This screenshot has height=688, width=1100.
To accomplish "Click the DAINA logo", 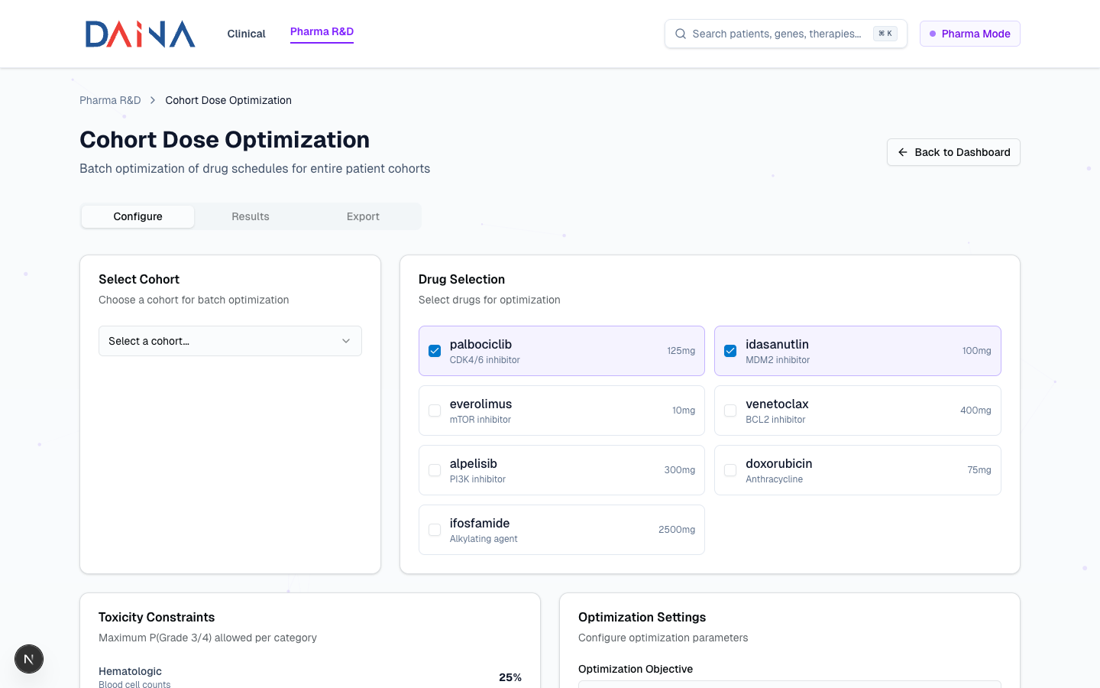I will 140,34.
